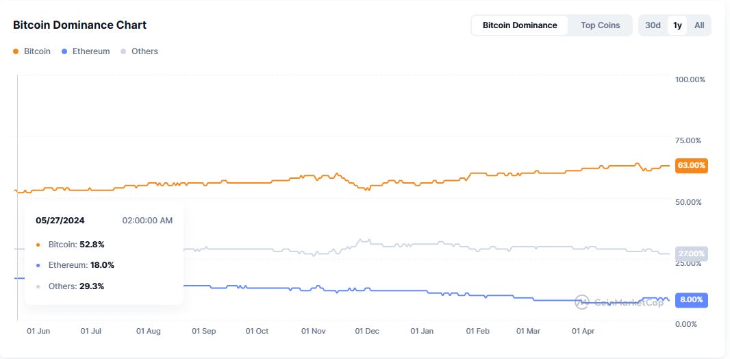Click the 01 Oct date label
The image size is (730, 359).
257,331
